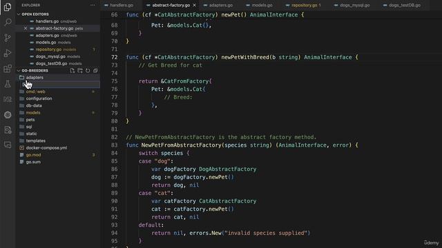
Task: Open the Explorer view icon
Action: [x=8, y=7]
